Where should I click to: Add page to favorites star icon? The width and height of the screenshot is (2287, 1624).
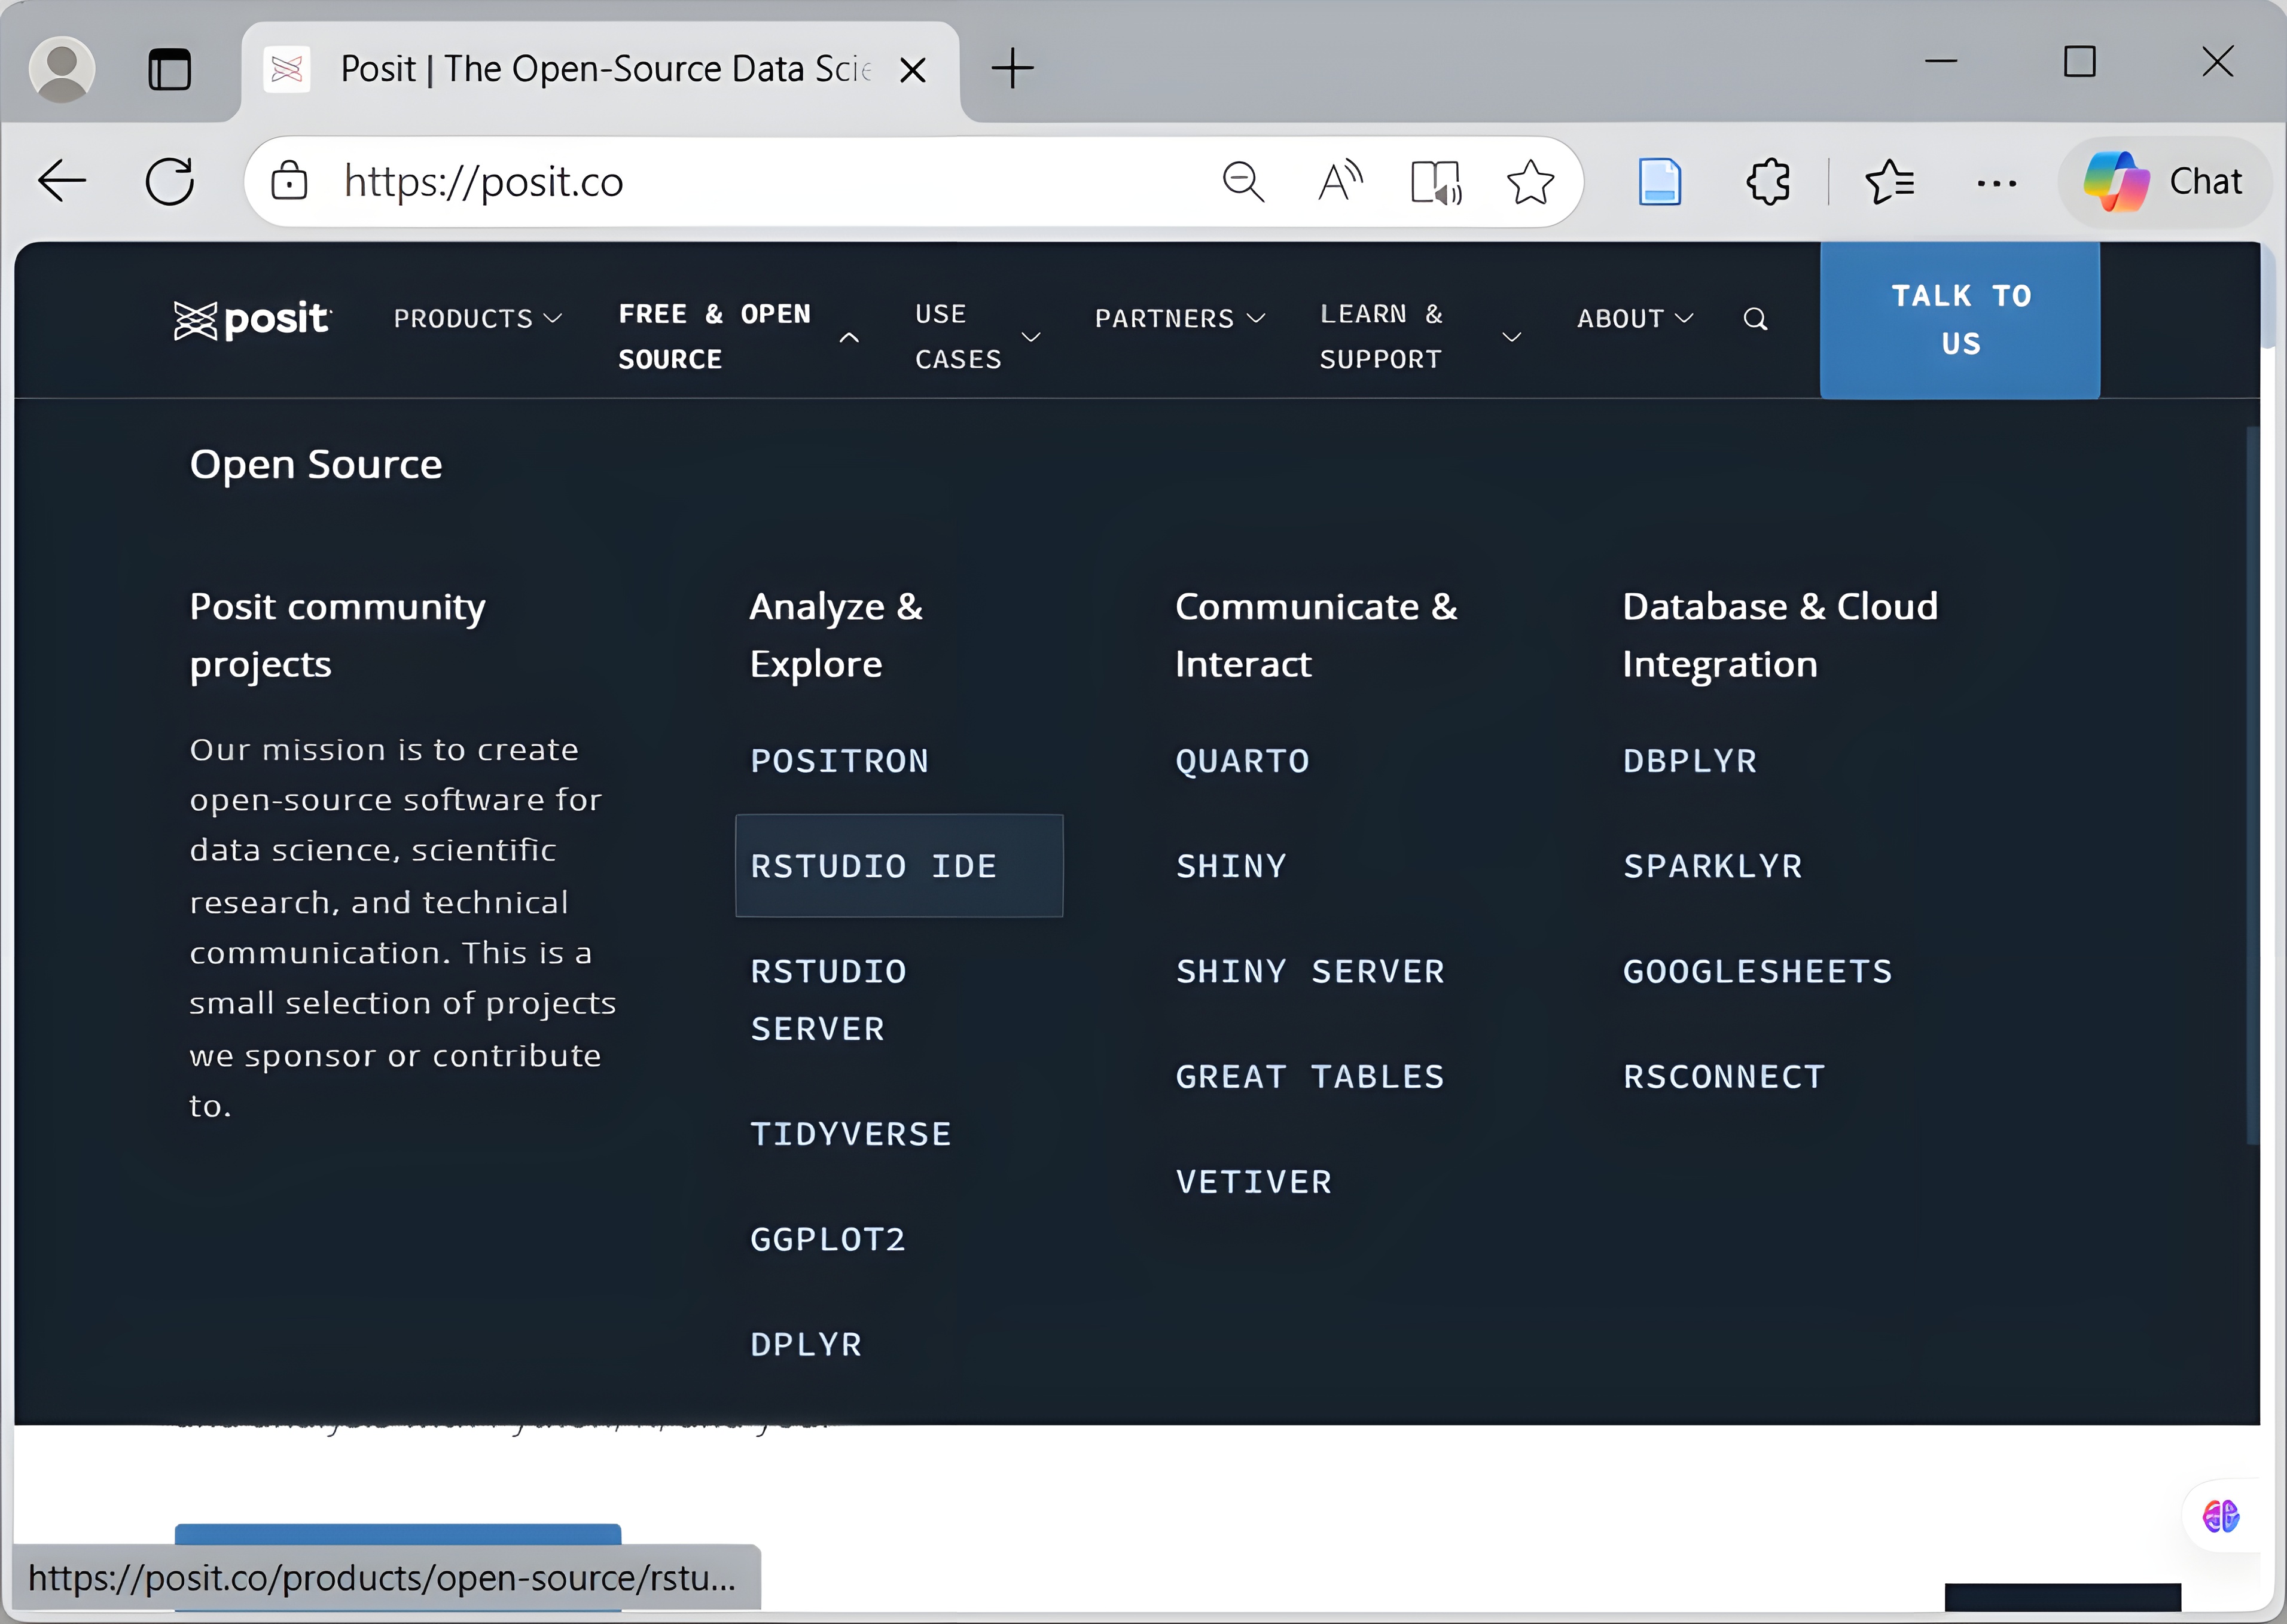1530,182
